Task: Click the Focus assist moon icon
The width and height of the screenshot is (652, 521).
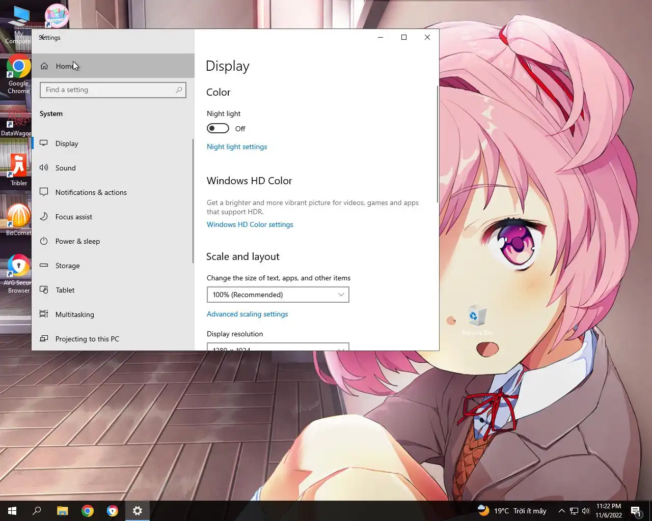Action: click(x=44, y=217)
